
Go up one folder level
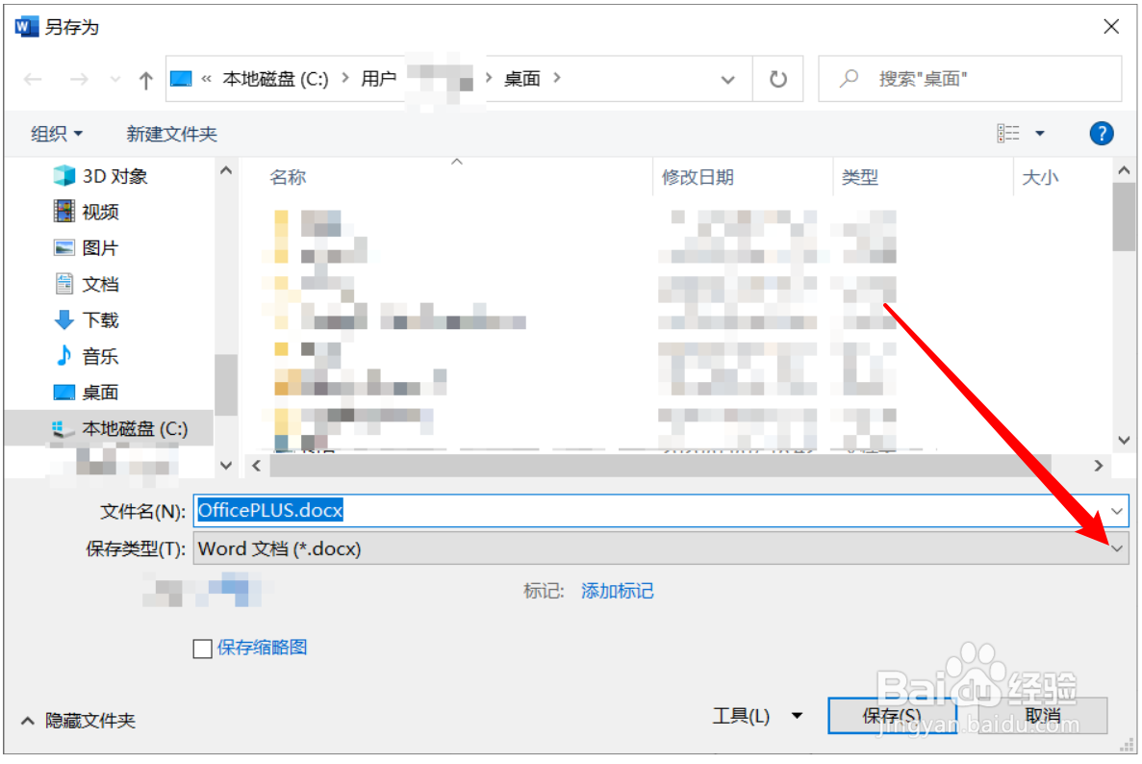click(144, 79)
